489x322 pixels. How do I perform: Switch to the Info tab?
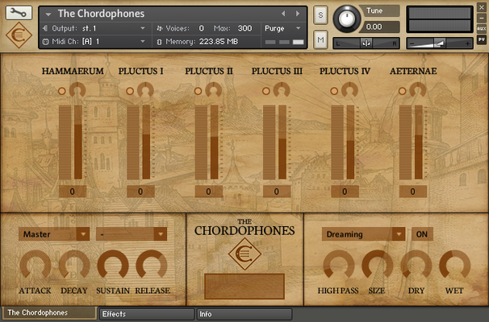click(245, 314)
